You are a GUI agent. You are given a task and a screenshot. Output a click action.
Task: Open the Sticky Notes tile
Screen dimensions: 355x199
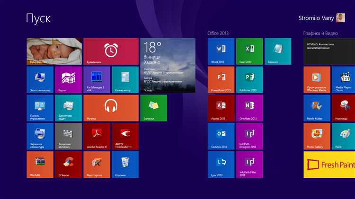[154, 108]
